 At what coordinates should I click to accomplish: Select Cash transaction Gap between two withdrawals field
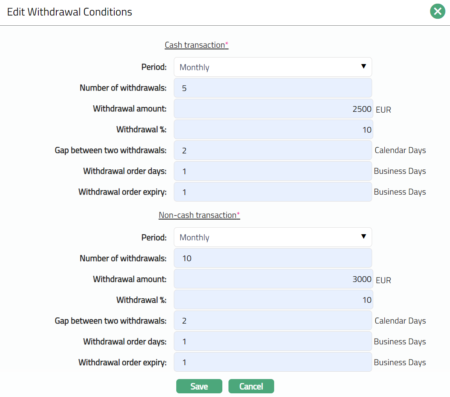pyautogui.click(x=273, y=150)
